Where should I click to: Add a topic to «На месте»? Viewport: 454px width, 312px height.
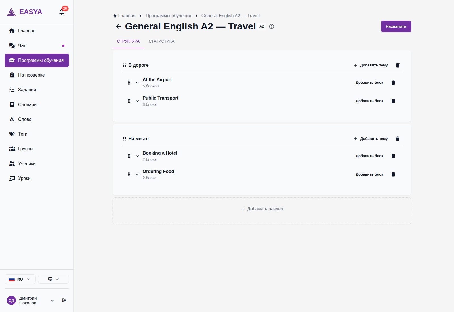(x=371, y=139)
